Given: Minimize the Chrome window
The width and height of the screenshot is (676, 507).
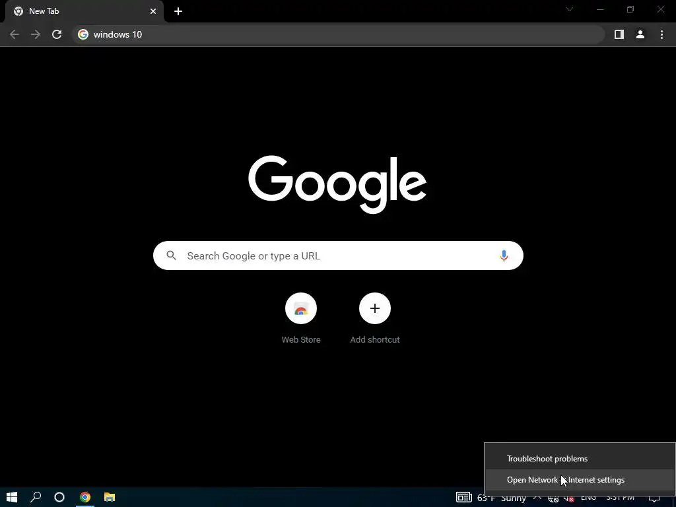Looking at the screenshot, I should coord(599,9).
